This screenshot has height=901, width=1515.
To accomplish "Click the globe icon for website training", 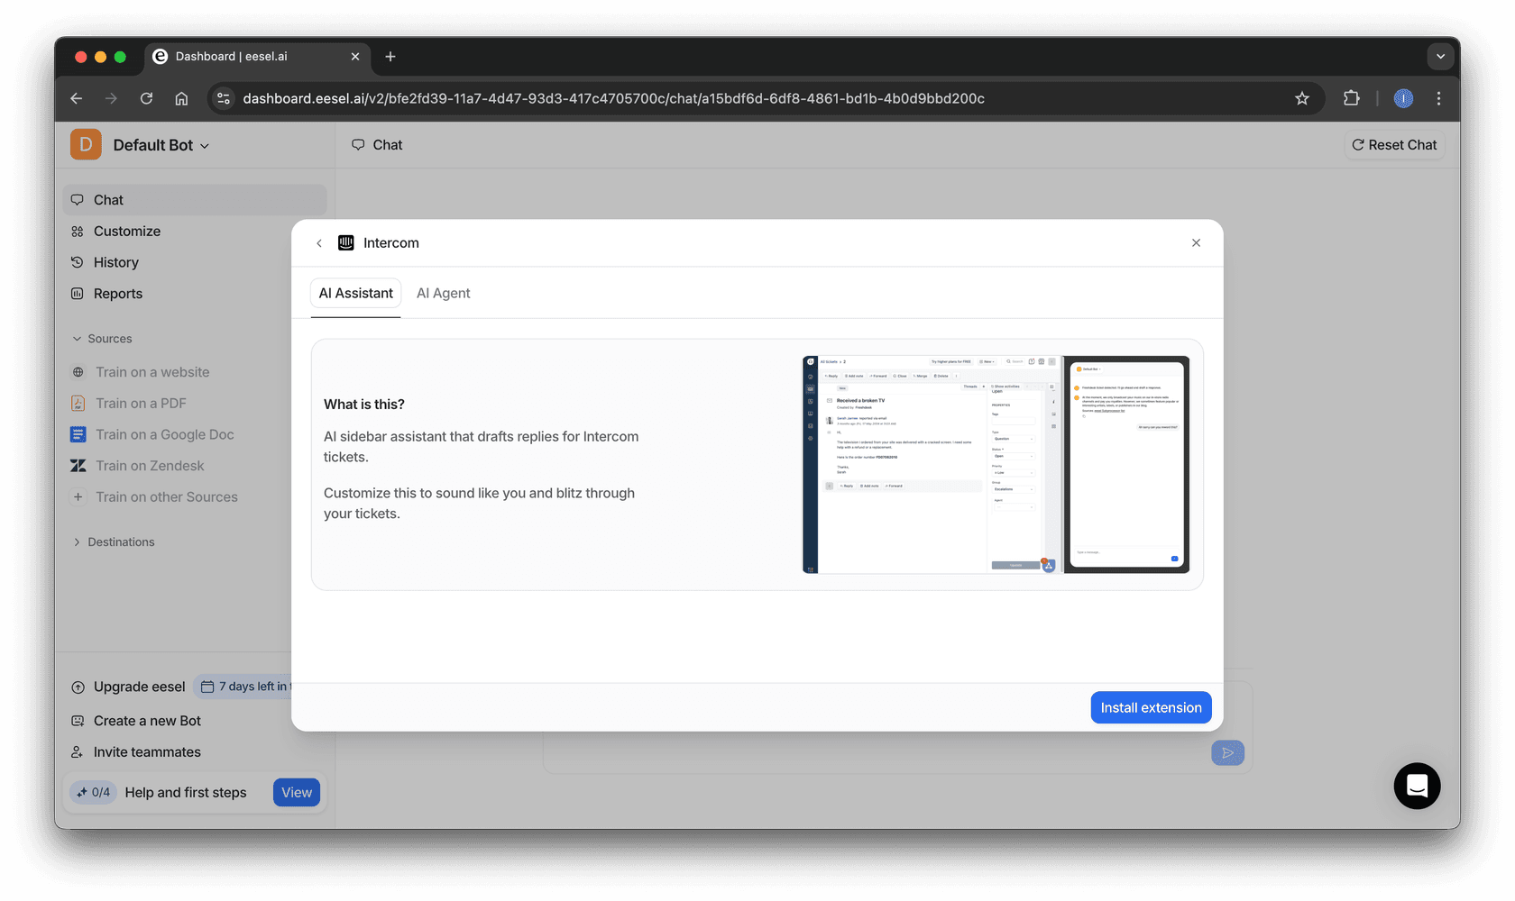I will pos(78,372).
